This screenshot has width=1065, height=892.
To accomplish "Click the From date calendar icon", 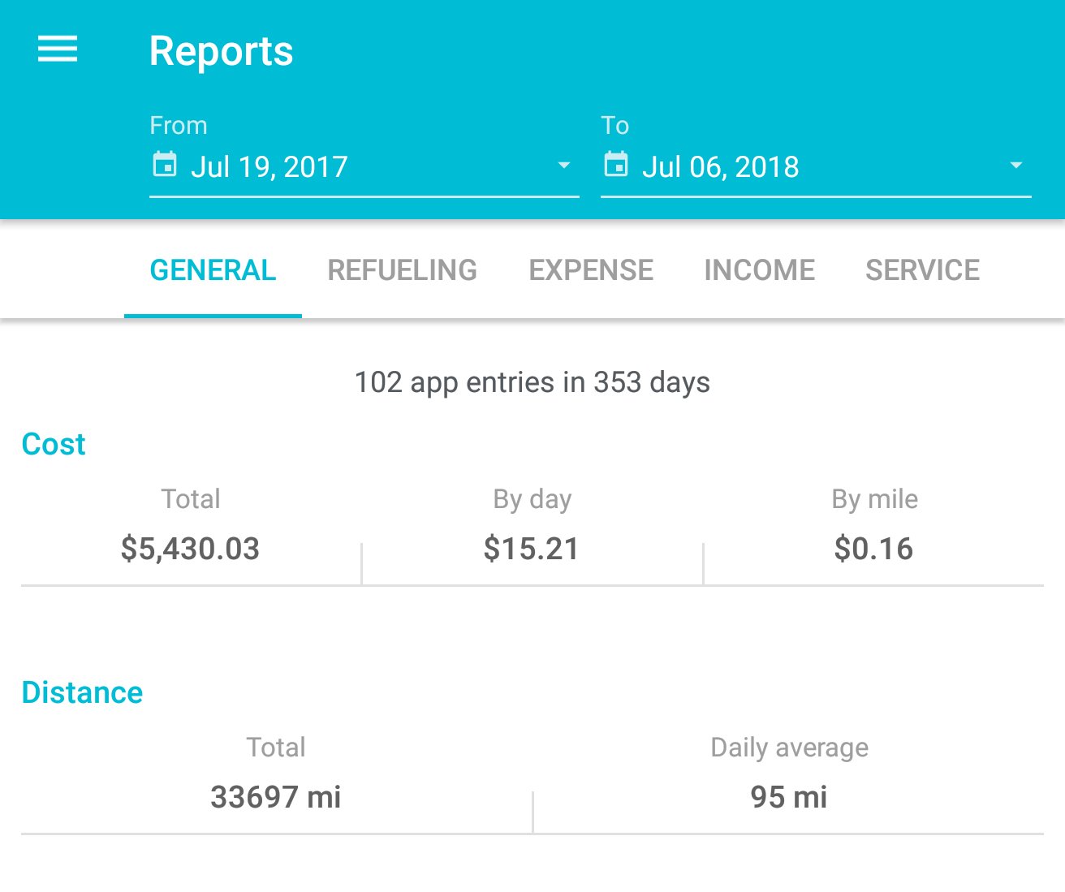I will click(x=165, y=165).
